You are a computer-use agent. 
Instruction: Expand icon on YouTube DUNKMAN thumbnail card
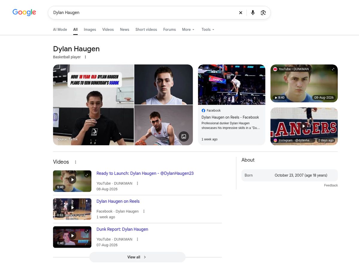pyautogui.click(x=333, y=69)
